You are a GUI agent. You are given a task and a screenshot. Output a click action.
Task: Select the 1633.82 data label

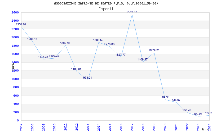click(x=154, y=50)
